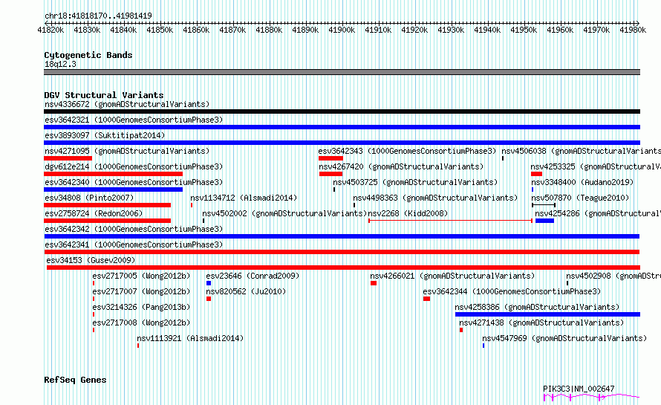Click the chr18:41818170..41981419 coordinate text
The image size is (661, 405).
[98, 16]
